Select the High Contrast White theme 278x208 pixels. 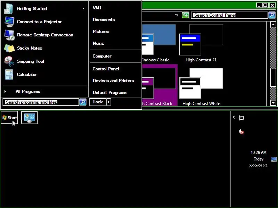[x=201, y=87]
